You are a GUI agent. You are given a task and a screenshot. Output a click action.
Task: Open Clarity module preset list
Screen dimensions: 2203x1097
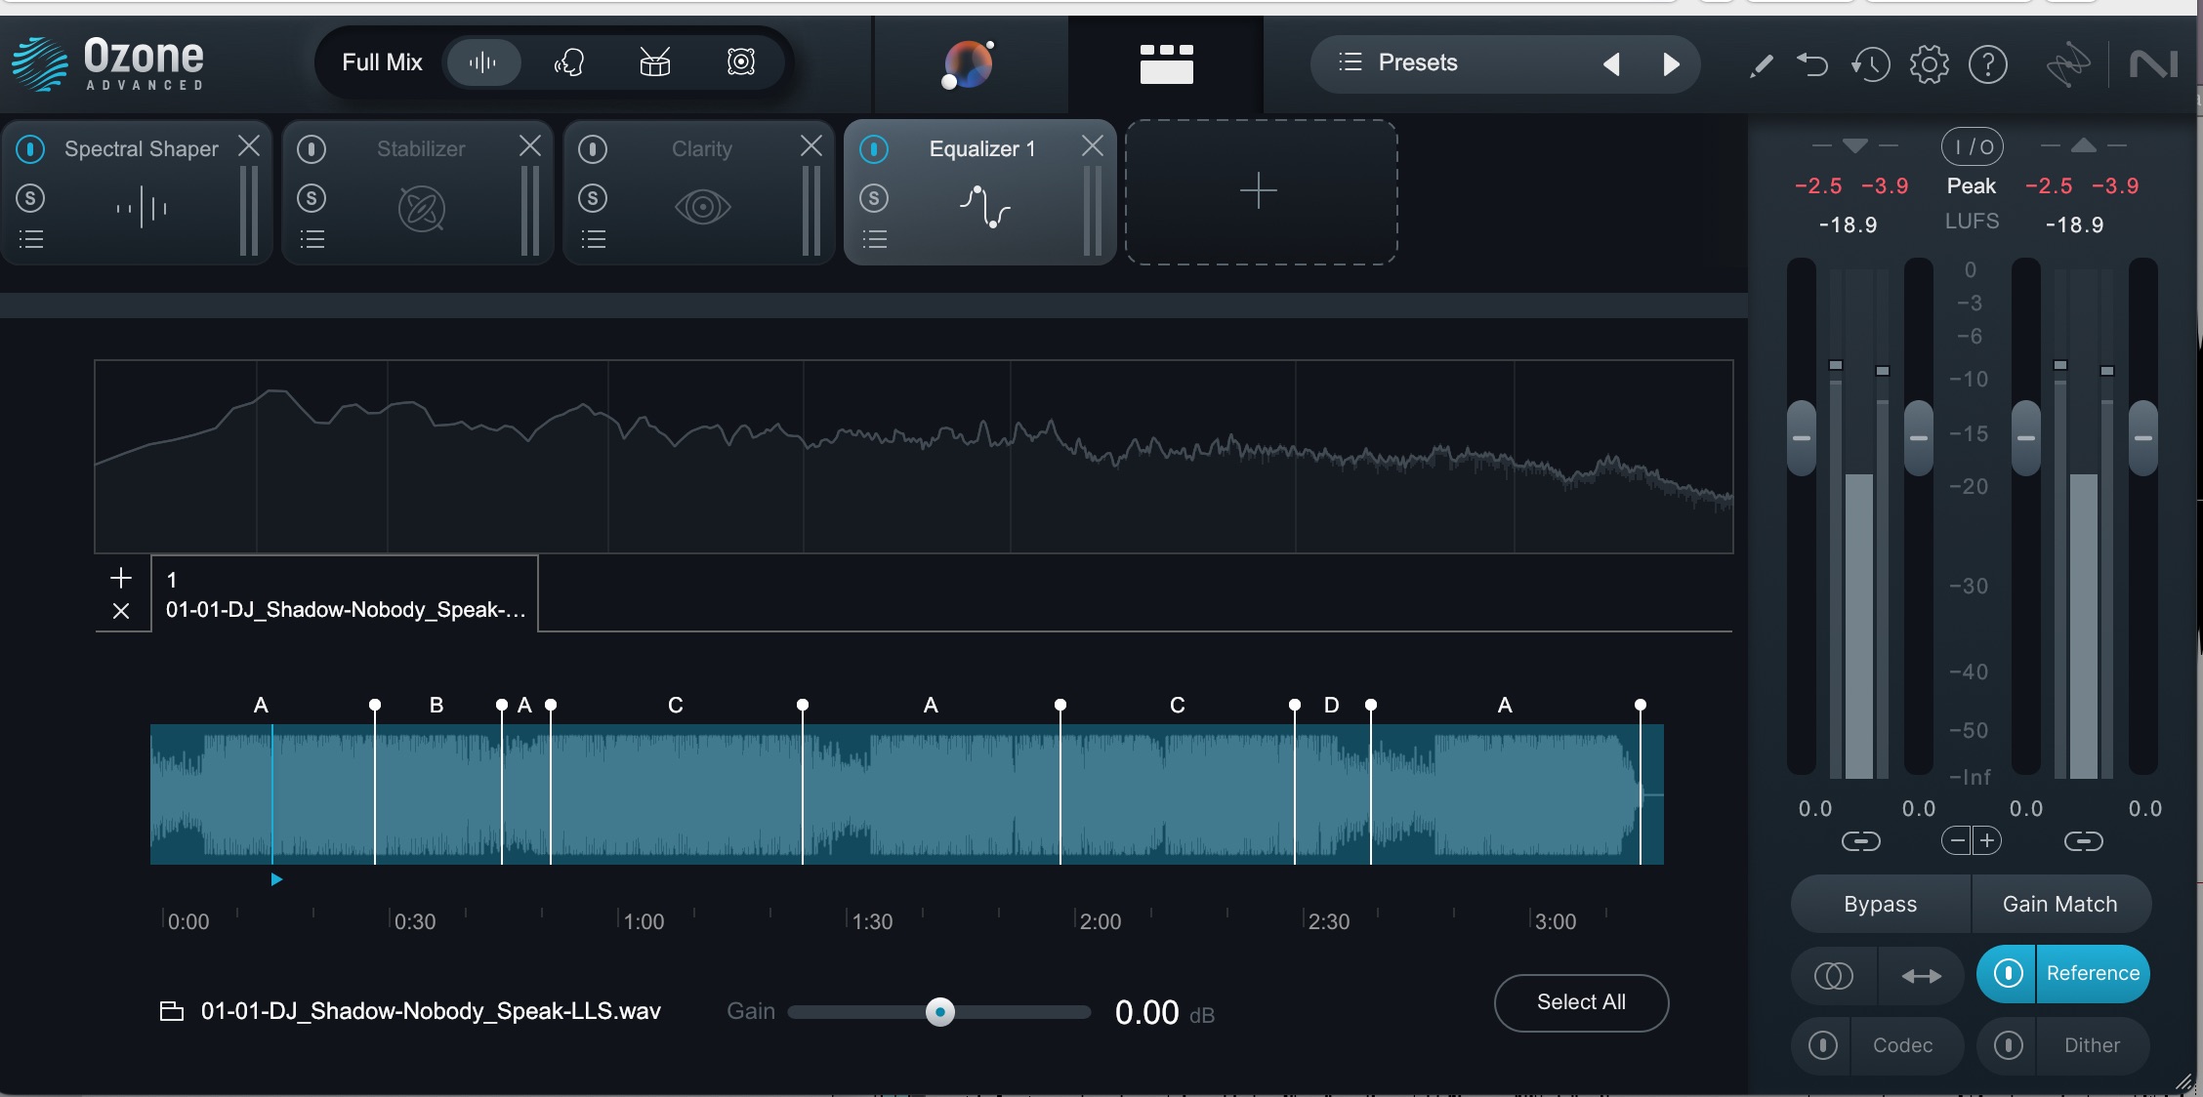coord(594,239)
